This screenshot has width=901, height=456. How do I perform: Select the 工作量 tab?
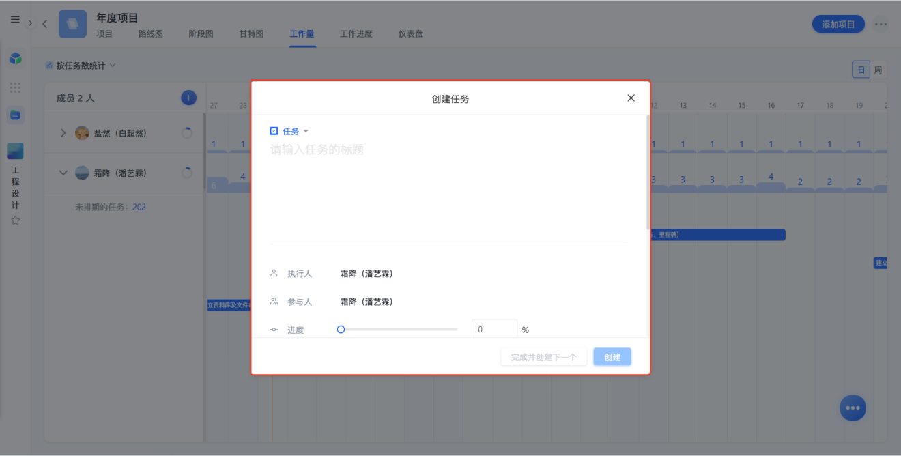coord(302,33)
